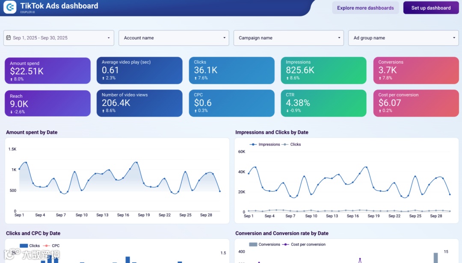Click the CTR 4.38% scorecard
462x263 pixels.
(323, 103)
